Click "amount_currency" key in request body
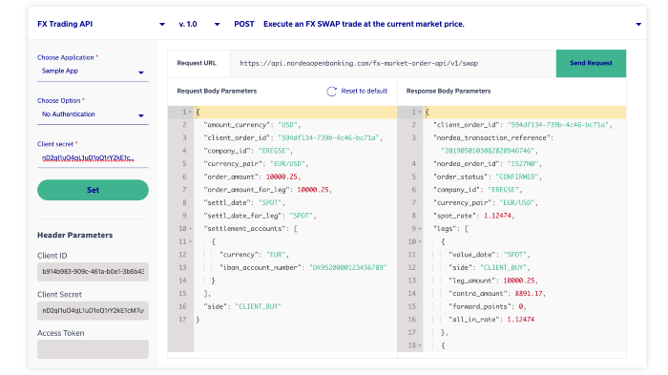Viewport: 668px width, 375px height. pos(238,125)
